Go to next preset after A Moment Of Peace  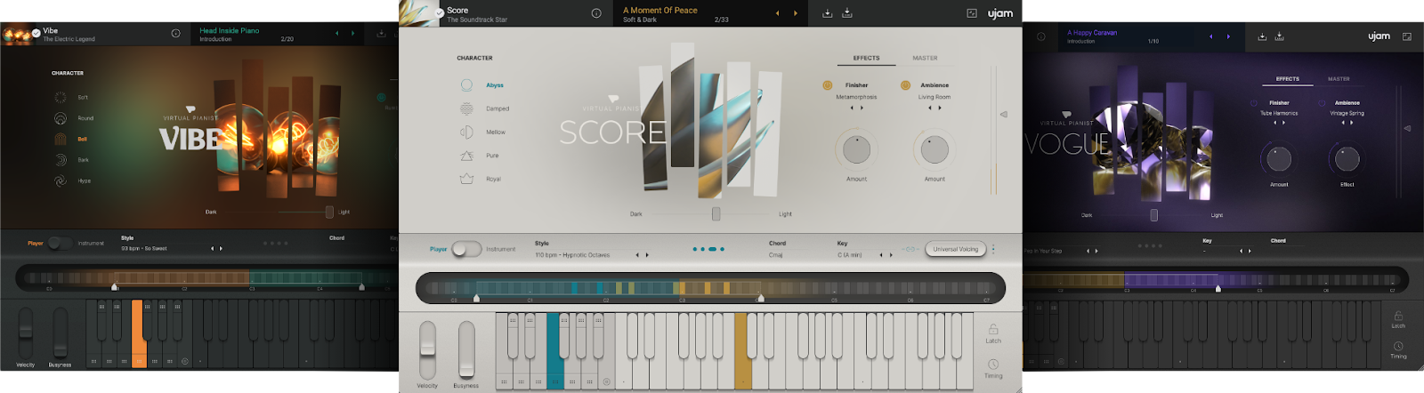(x=796, y=13)
